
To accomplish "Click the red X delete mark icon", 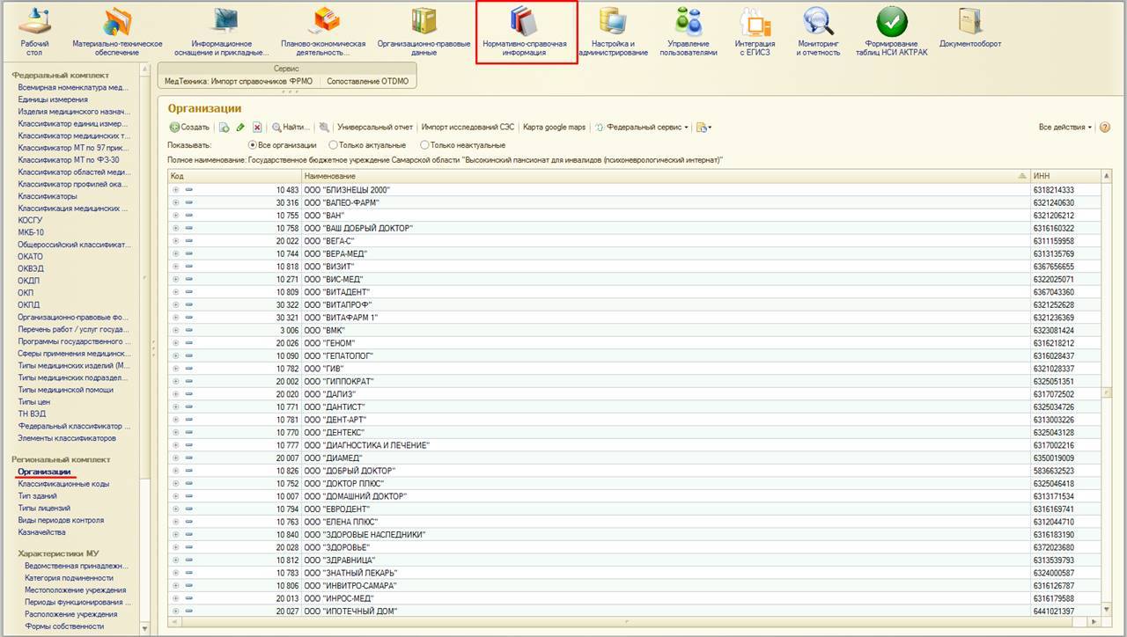I will [257, 128].
